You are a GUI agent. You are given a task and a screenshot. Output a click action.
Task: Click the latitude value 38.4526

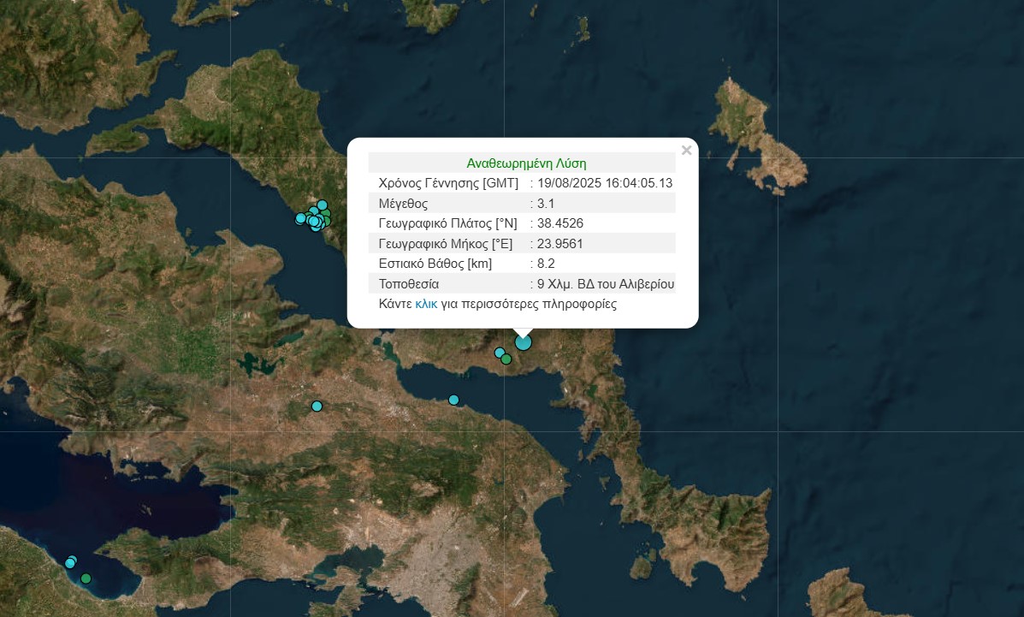[x=559, y=223]
